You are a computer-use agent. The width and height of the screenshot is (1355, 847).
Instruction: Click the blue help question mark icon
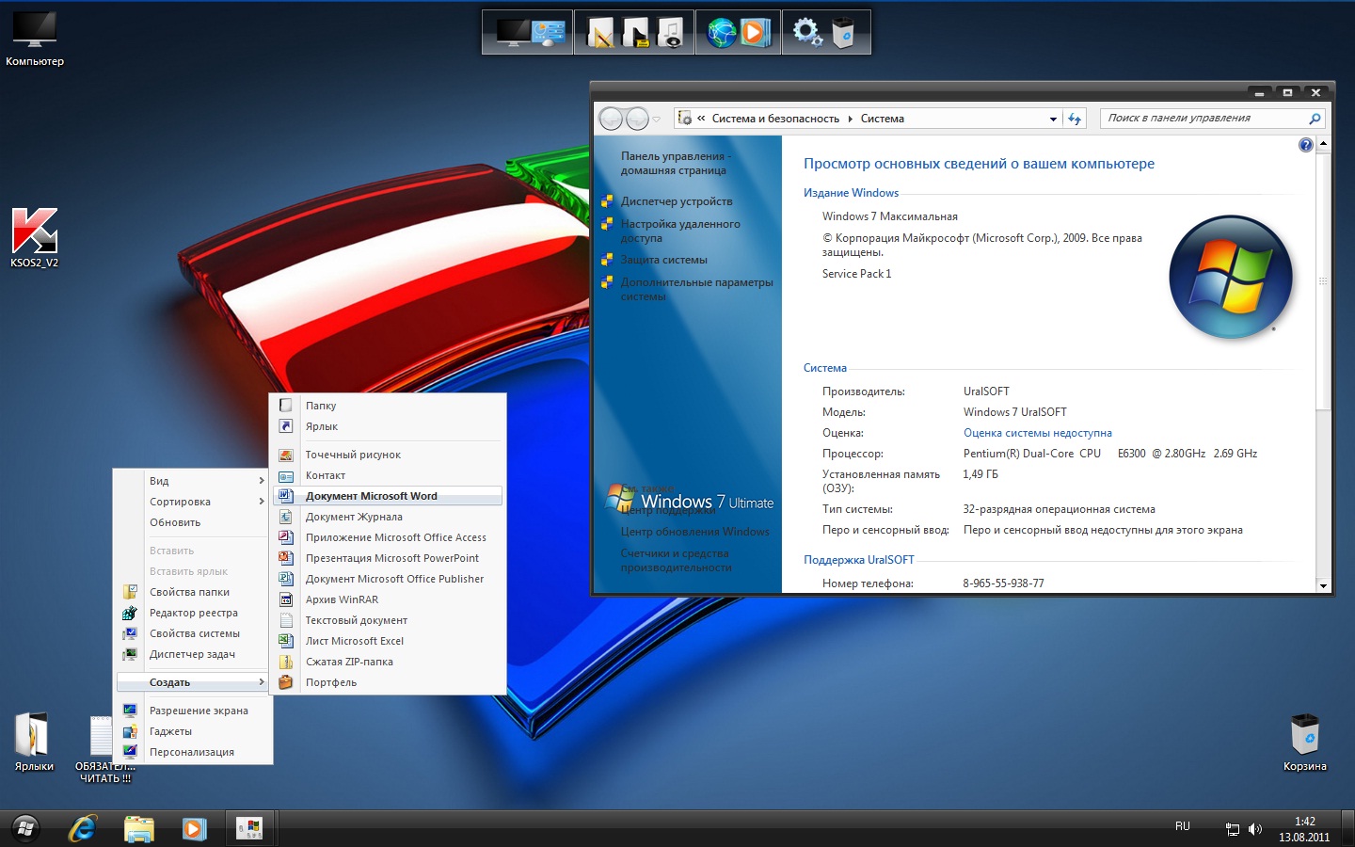pyautogui.click(x=1305, y=145)
